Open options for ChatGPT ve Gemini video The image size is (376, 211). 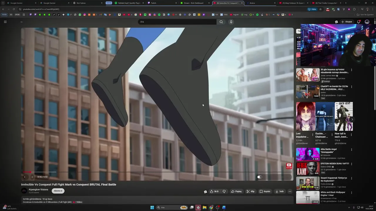tap(351, 87)
